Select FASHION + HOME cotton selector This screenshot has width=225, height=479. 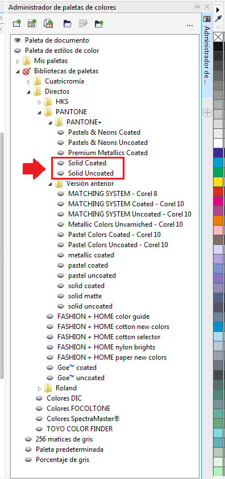(109, 337)
